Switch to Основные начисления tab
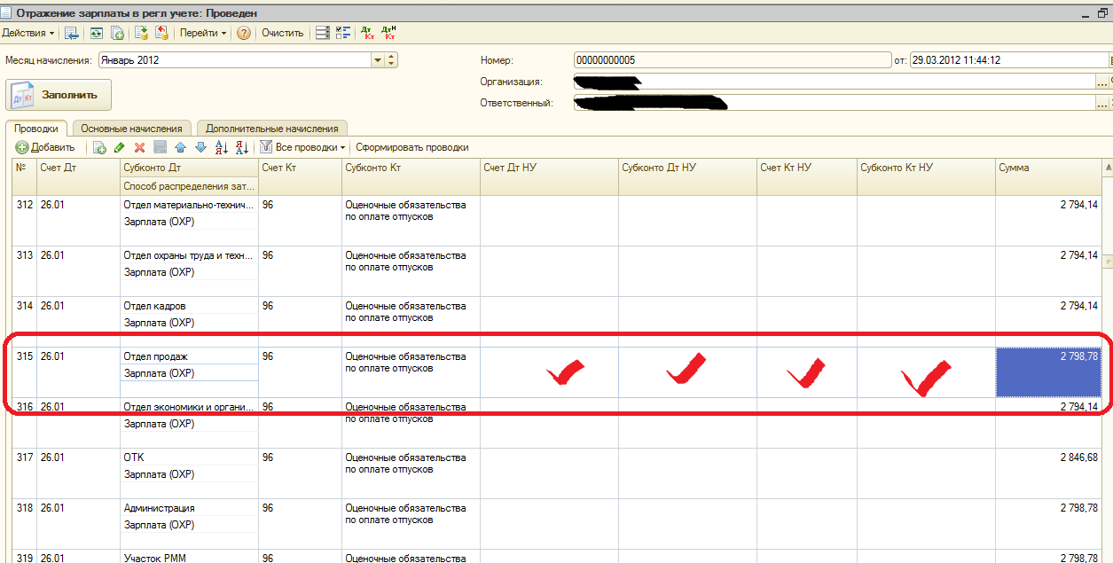Viewport: 1113px width, 563px height. click(x=131, y=129)
